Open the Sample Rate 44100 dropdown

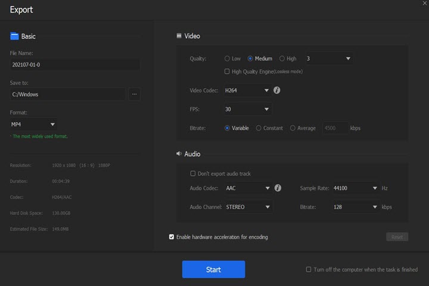coord(356,188)
